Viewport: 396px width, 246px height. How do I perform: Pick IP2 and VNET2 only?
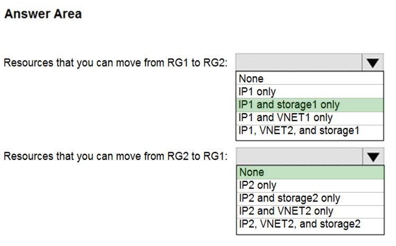(x=310, y=211)
